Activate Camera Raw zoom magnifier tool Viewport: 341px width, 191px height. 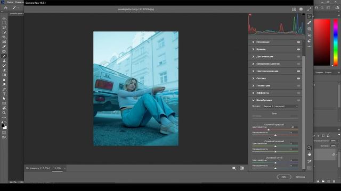point(309,148)
